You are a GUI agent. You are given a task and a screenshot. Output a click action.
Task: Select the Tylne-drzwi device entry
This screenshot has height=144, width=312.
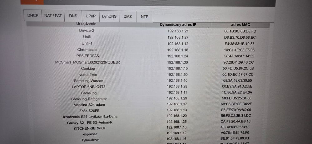pyautogui.click(x=90, y=140)
